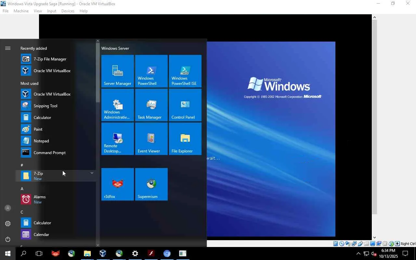This screenshot has width=416, height=260.
Task: Click the muted volume tray icon
Action: coord(374,253)
